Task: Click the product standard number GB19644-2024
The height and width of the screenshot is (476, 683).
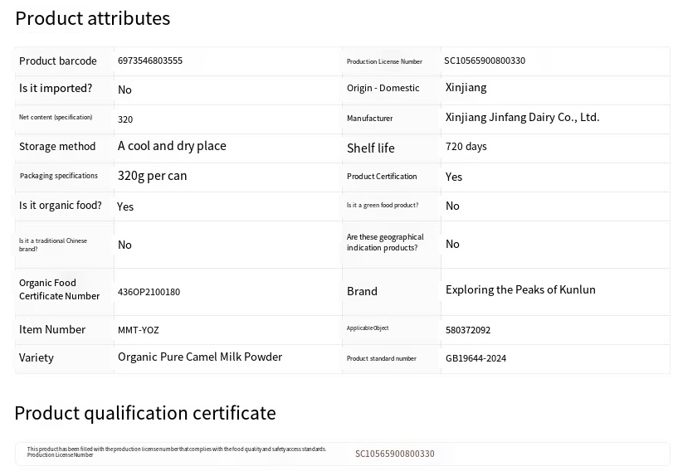Action: (476, 358)
